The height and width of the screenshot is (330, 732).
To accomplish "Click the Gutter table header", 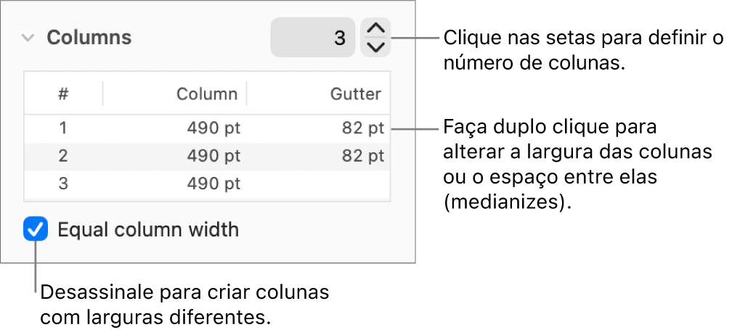I will pos(355,94).
